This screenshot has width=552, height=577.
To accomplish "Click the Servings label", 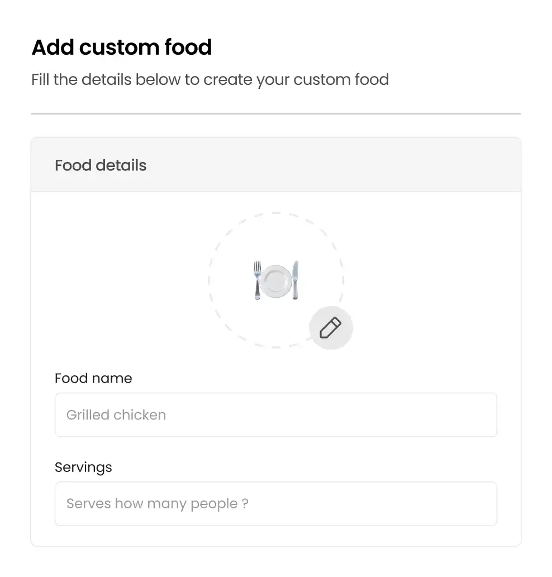I will (84, 468).
